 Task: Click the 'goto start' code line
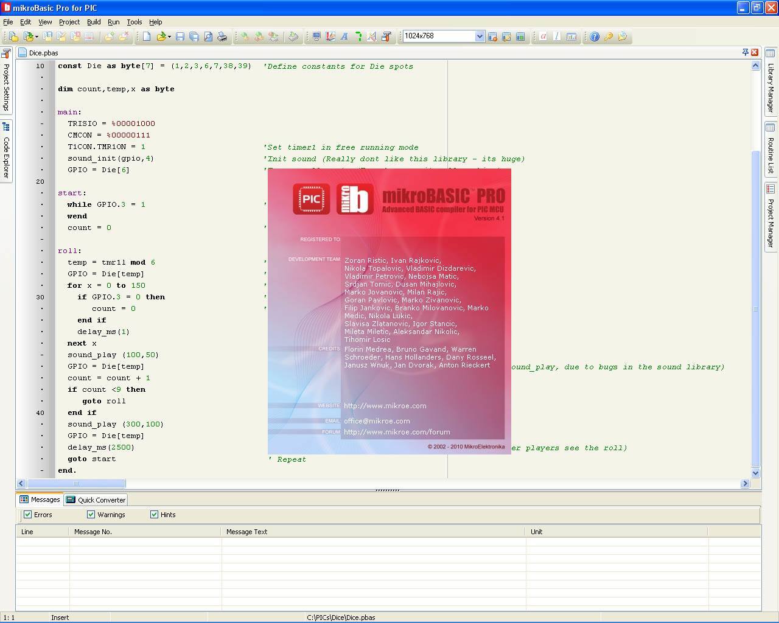click(91, 459)
